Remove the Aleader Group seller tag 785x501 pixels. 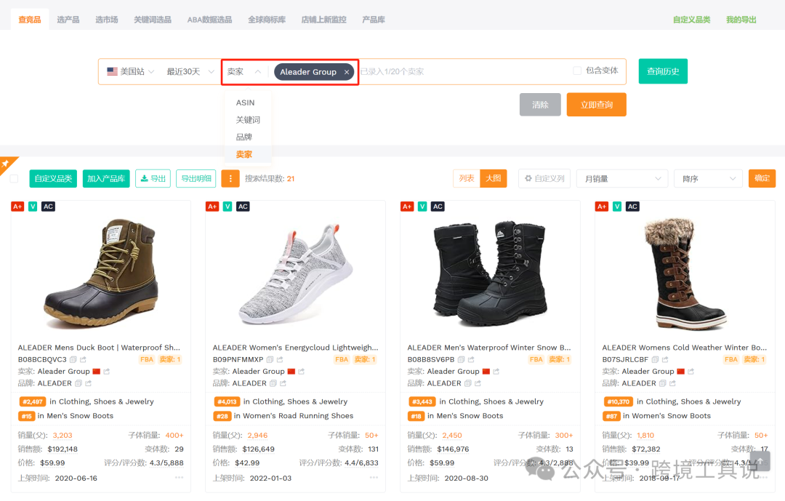click(347, 72)
